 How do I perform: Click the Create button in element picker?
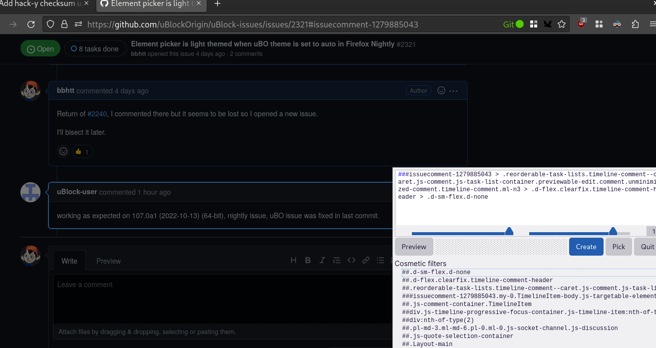(x=586, y=246)
